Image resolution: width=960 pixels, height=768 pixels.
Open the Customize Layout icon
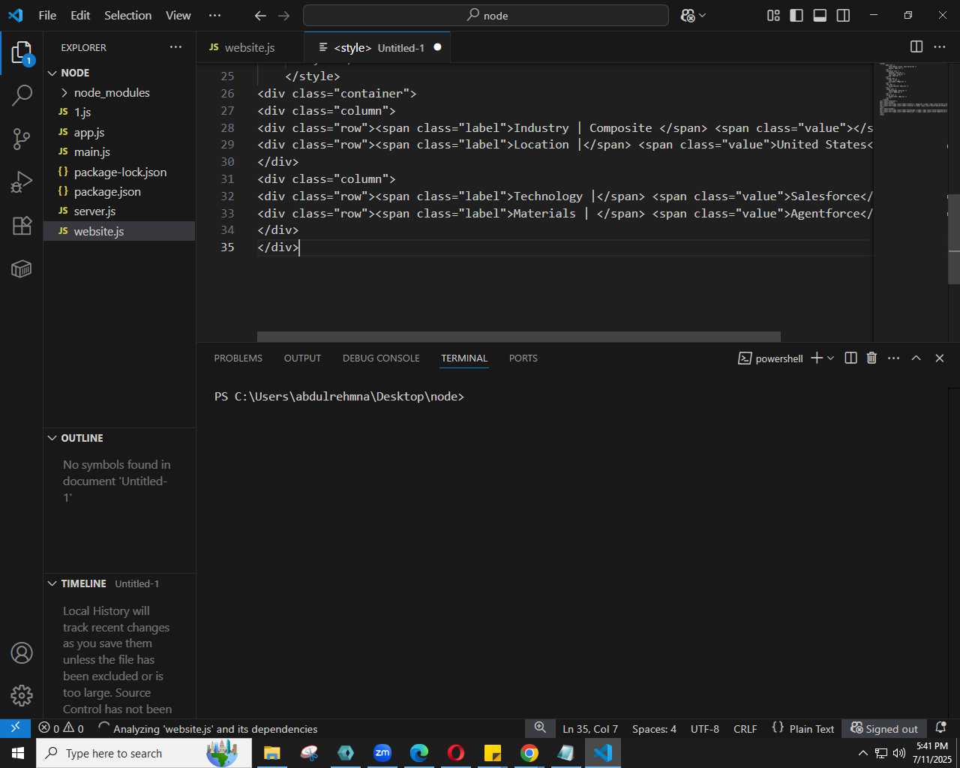point(773,16)
